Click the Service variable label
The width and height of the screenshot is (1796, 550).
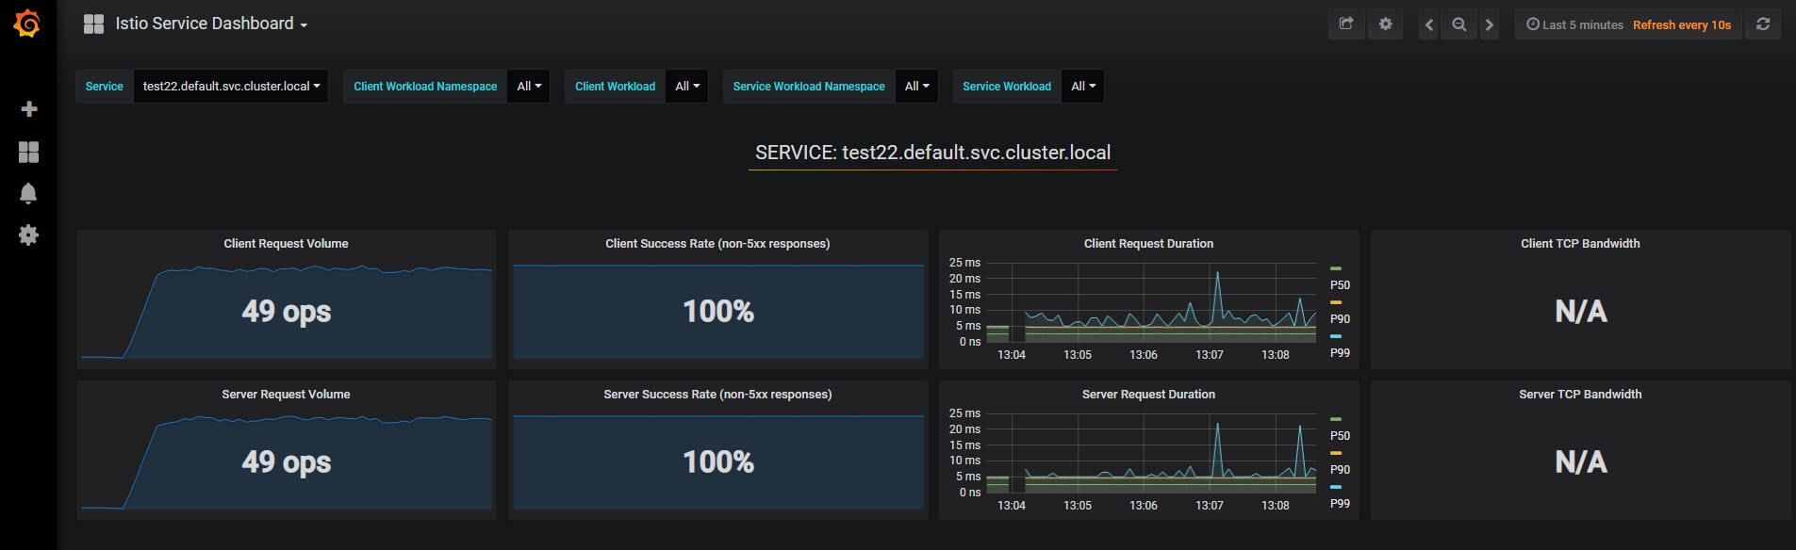105,86
